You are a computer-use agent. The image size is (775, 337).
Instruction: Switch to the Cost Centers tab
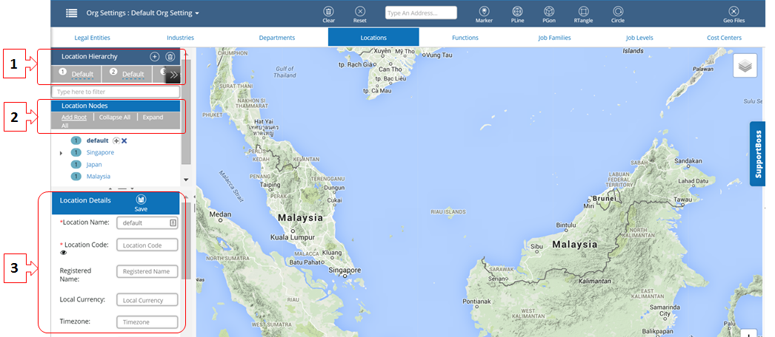pyautogui.click(x=724, y=38)
